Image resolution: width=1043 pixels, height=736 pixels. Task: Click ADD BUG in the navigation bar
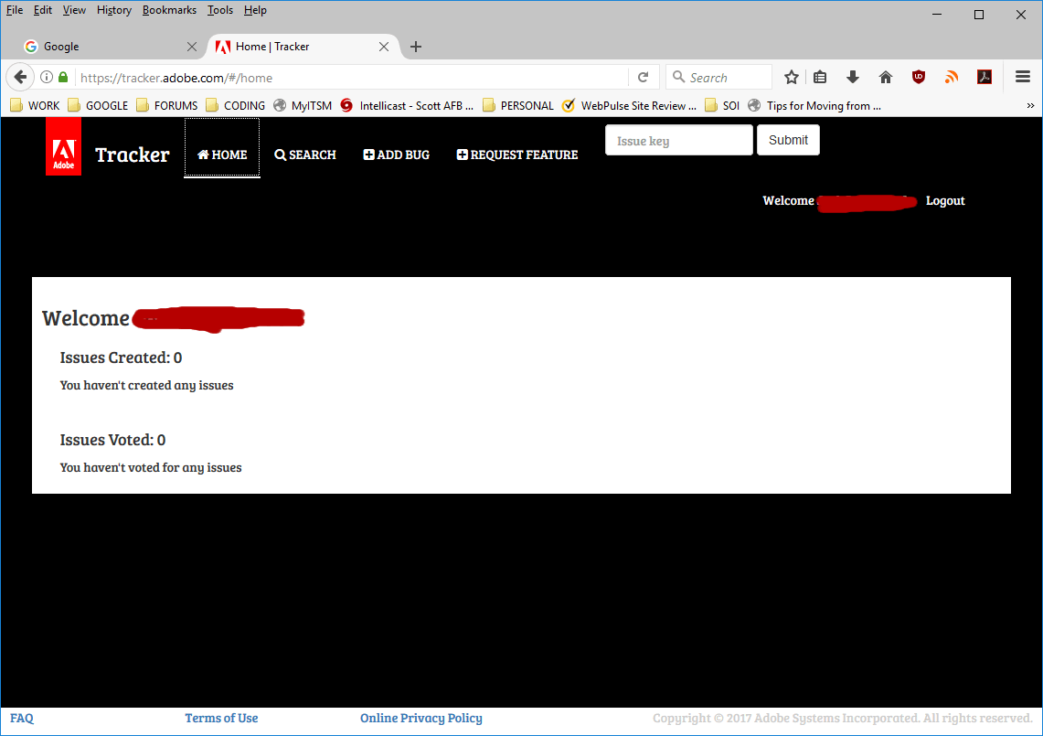pyautogui.click(x=397, y=155)
